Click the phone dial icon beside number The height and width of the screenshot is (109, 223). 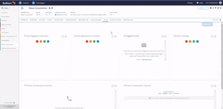56,15
